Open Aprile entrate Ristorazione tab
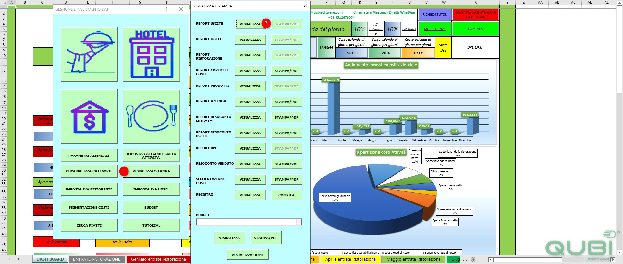The width and height of the screenshot is (623, 264). click(x=350, y=259)
